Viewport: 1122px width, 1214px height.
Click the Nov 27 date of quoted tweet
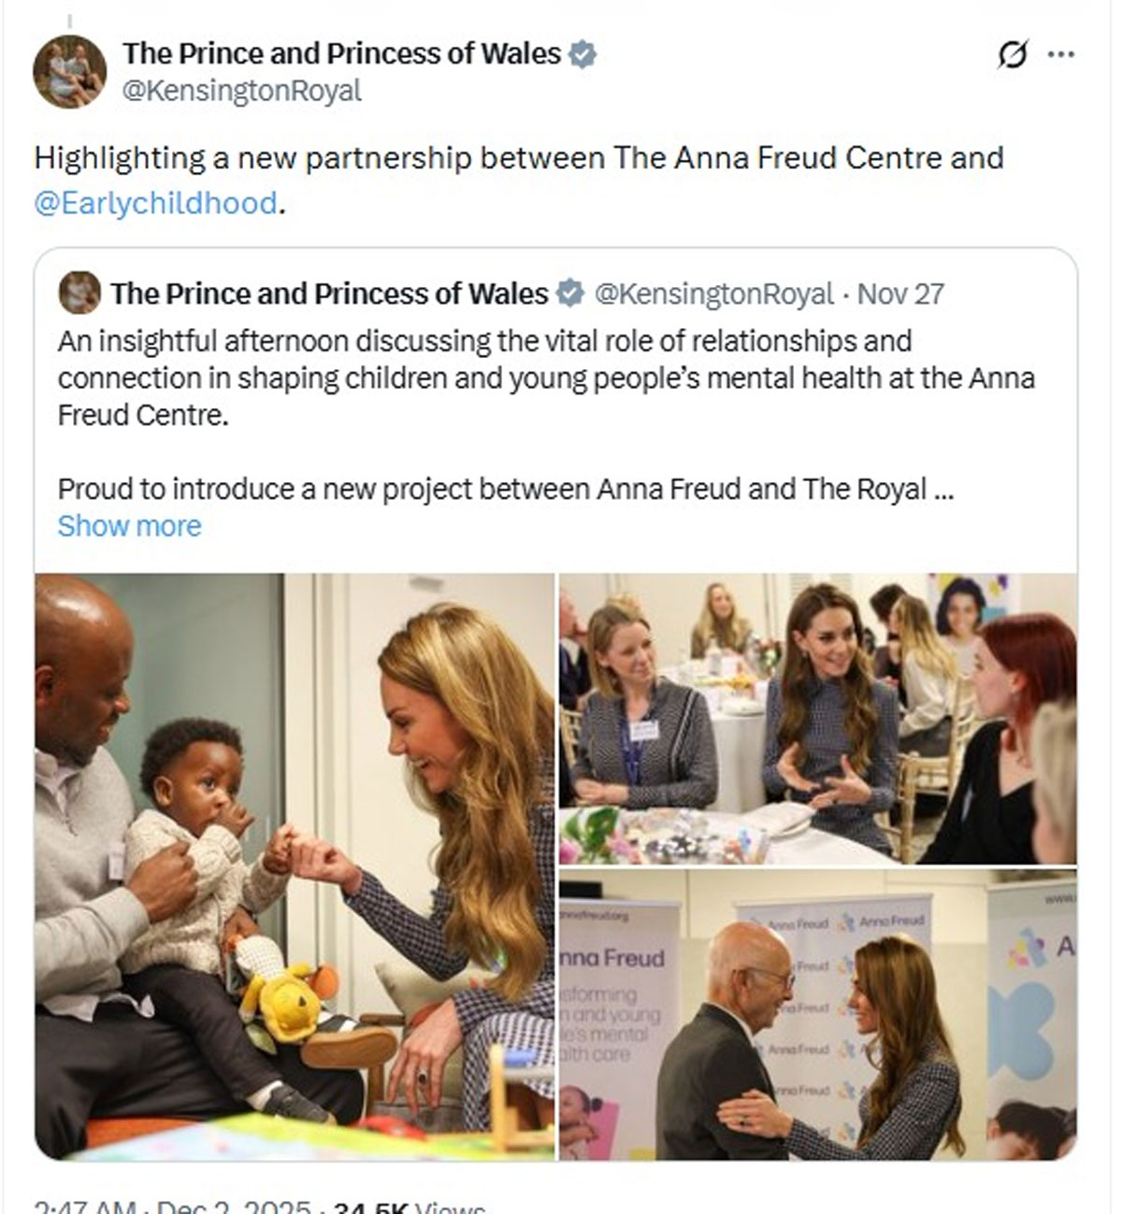pos(900,293)
